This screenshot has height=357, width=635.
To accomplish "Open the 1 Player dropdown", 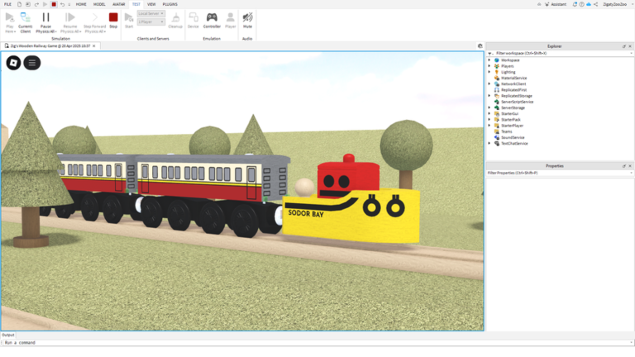I will [151, 21].
